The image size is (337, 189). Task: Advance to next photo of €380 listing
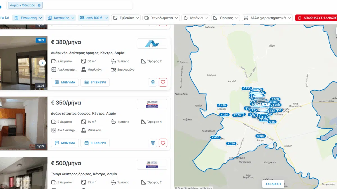point(42,63)
